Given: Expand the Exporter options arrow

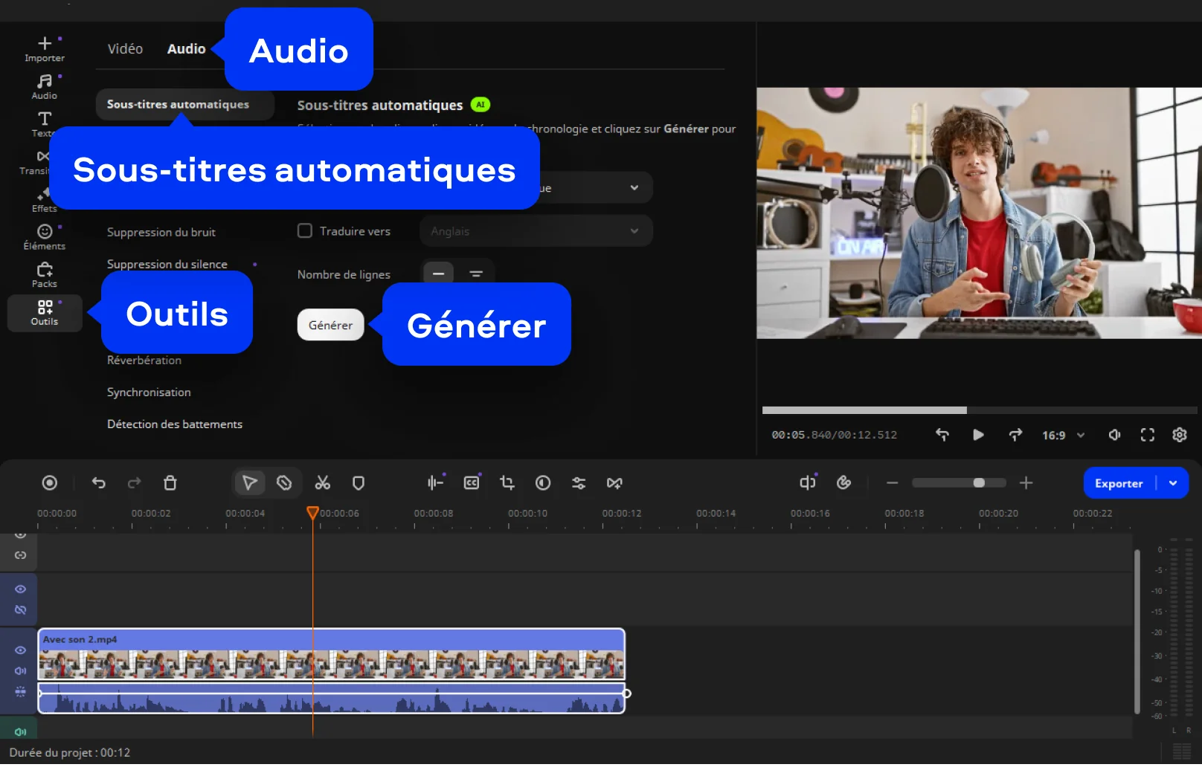Looking at the screenshot, I should [1173, 483].
